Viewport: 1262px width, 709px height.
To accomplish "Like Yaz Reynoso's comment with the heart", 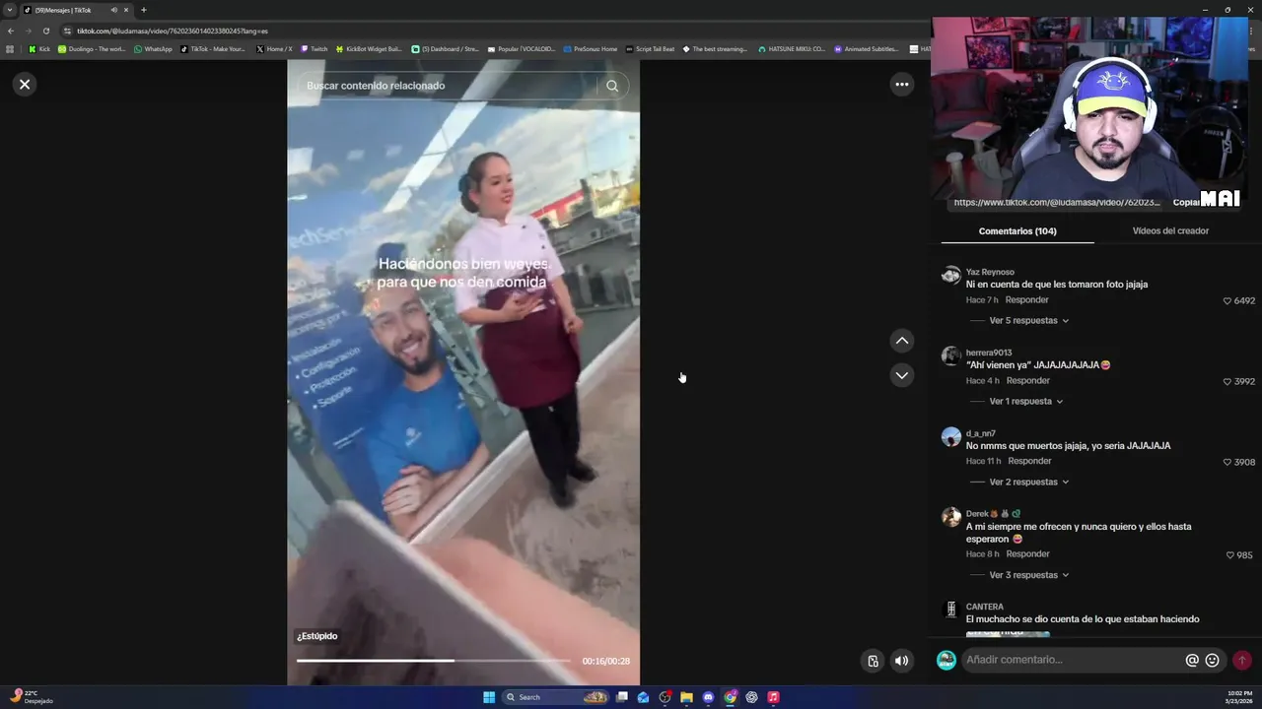I will (x=1227, y=301).
